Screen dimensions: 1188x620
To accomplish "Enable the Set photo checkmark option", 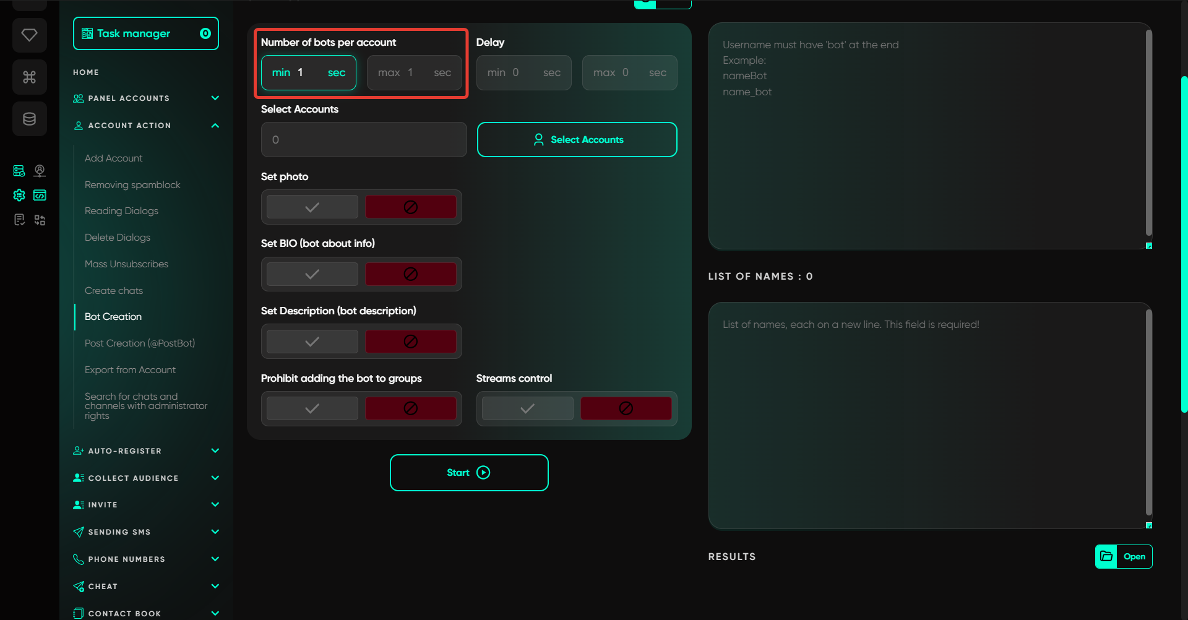I will [x=312, y=207].
